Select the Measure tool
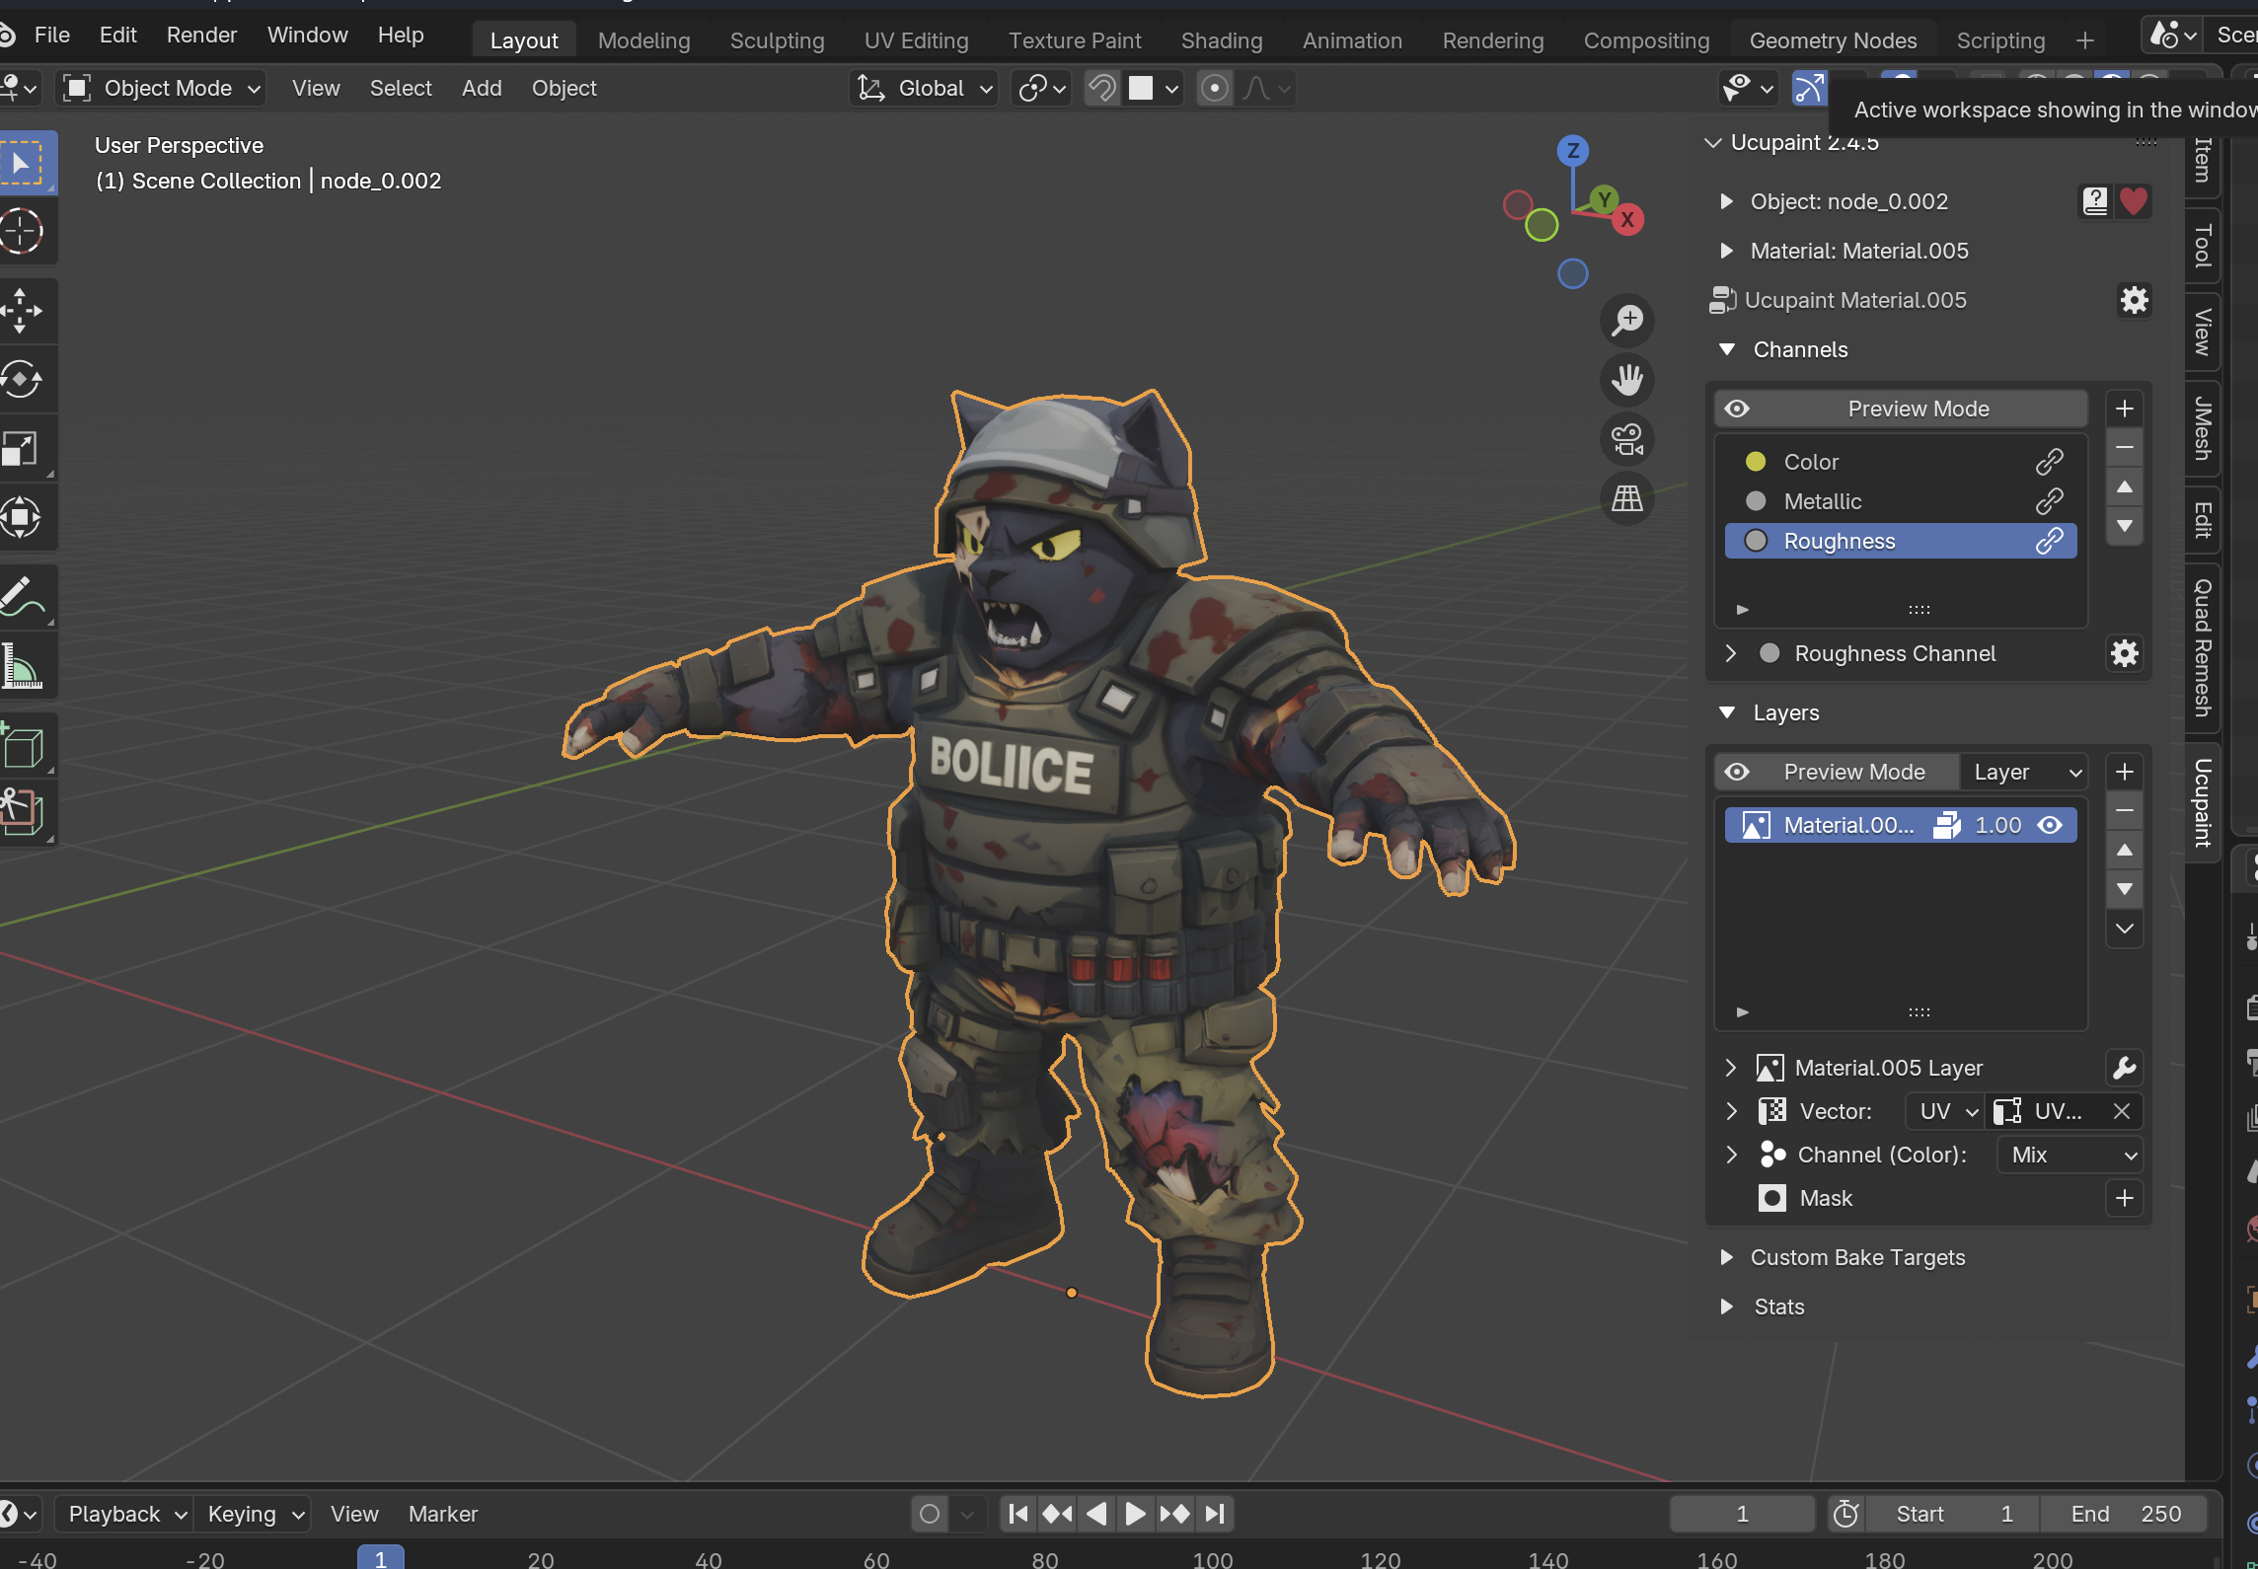The height and width of the screenshot is (1569, 2258). pyautogui.click(x=22, y=666)
